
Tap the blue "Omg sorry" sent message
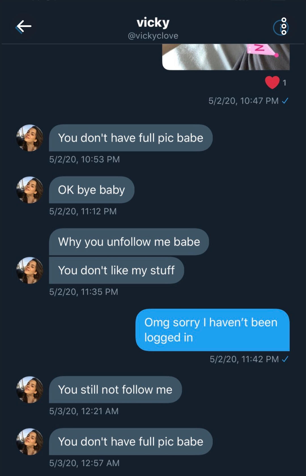[x=212, y=330]
